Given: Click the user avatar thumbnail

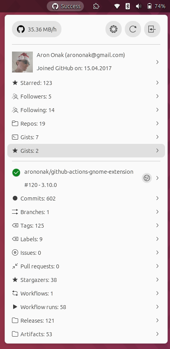Looking at the screenshot, I should coord(22,62).
